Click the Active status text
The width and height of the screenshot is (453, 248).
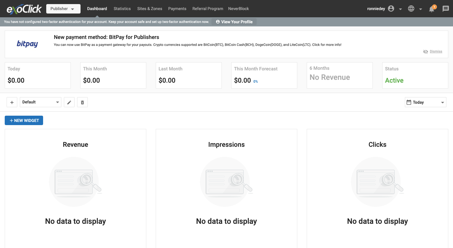click(394, 80)
